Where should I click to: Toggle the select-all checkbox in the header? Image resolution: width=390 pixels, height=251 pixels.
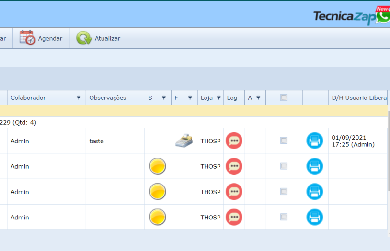click(x=284, y=98)
